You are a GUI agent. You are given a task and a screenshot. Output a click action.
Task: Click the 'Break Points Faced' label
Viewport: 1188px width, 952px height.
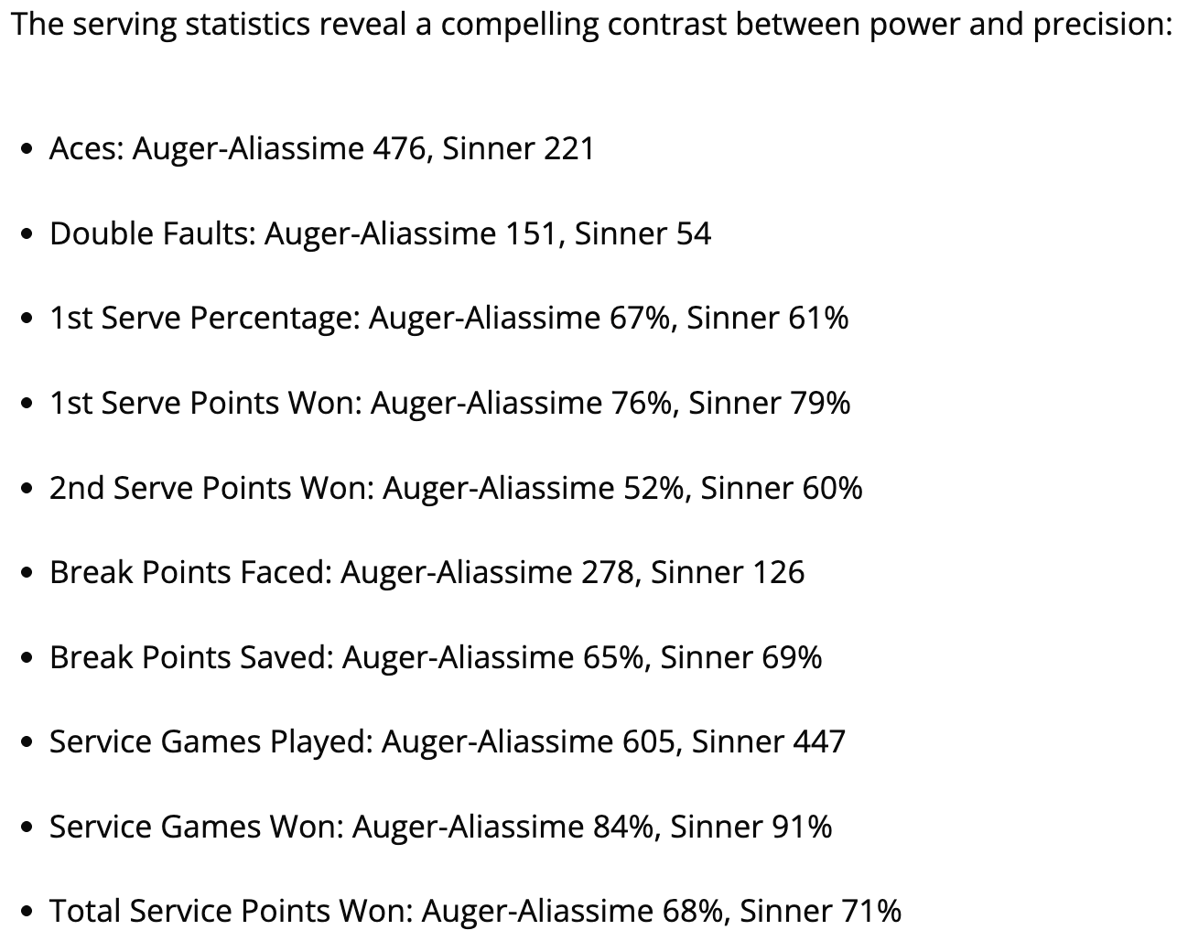(x=189, y=572)
